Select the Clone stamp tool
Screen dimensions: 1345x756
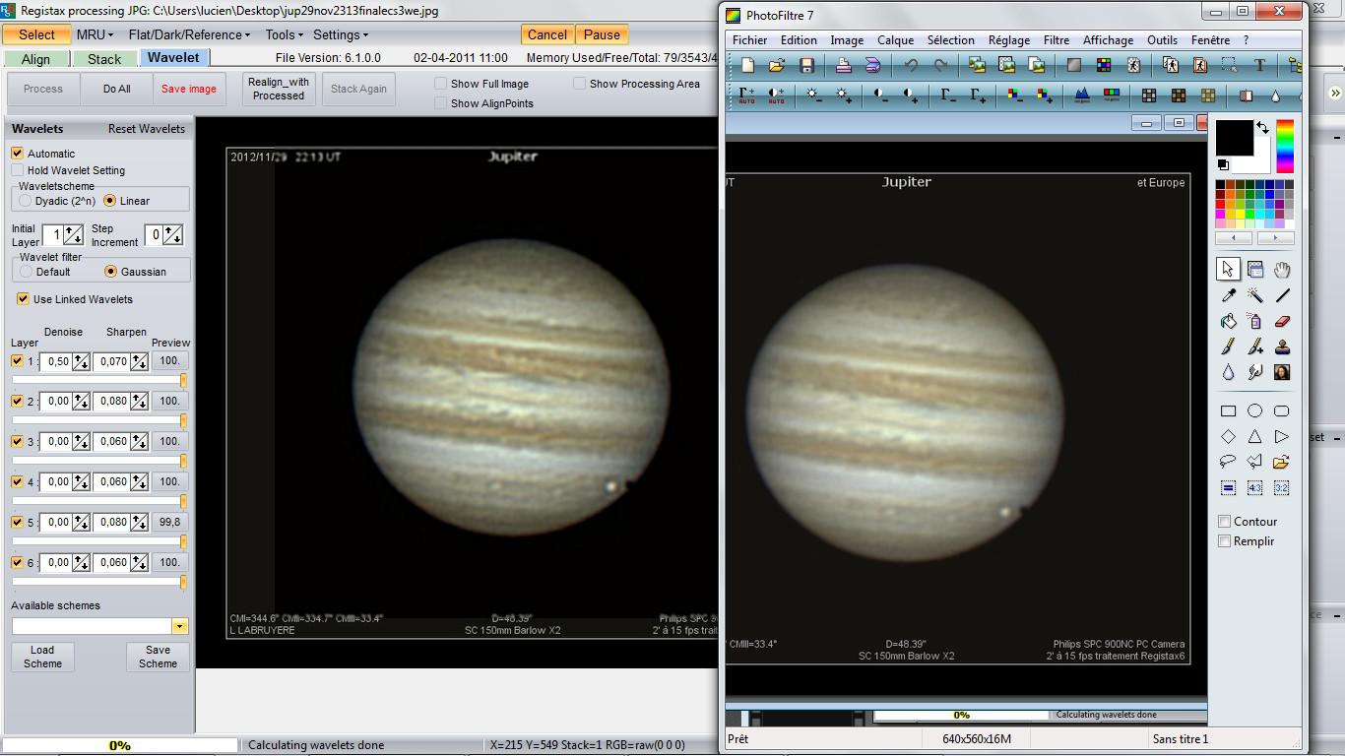[x=1282, y=346]
